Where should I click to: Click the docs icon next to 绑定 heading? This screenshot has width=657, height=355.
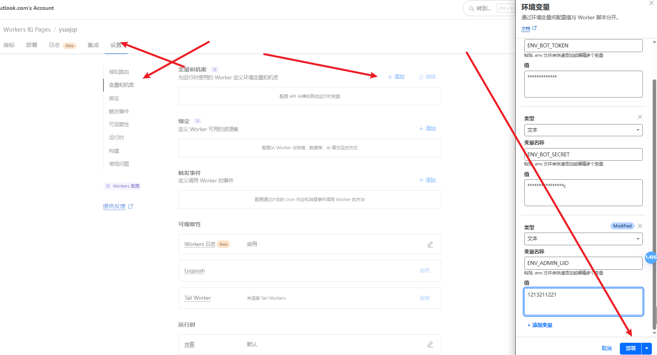click(x=197, y=121)
